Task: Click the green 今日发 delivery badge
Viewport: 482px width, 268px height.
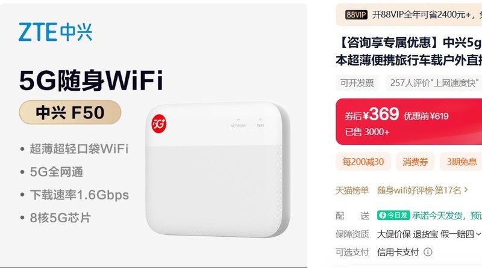Action: pos(393,215)
